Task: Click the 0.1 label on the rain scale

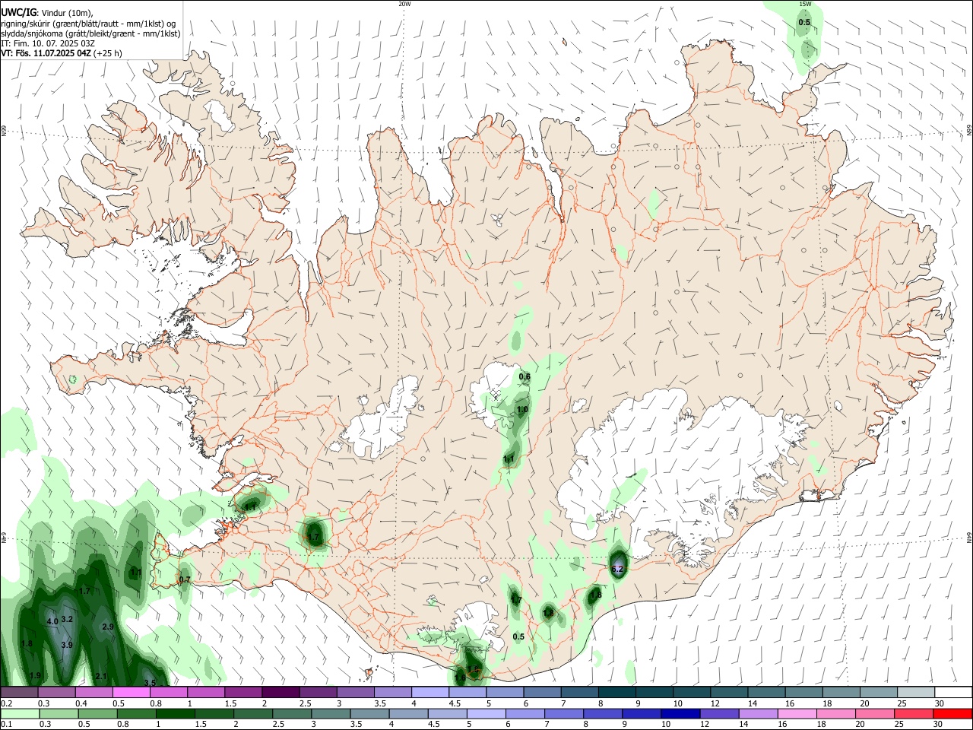Action: point(6,725)
